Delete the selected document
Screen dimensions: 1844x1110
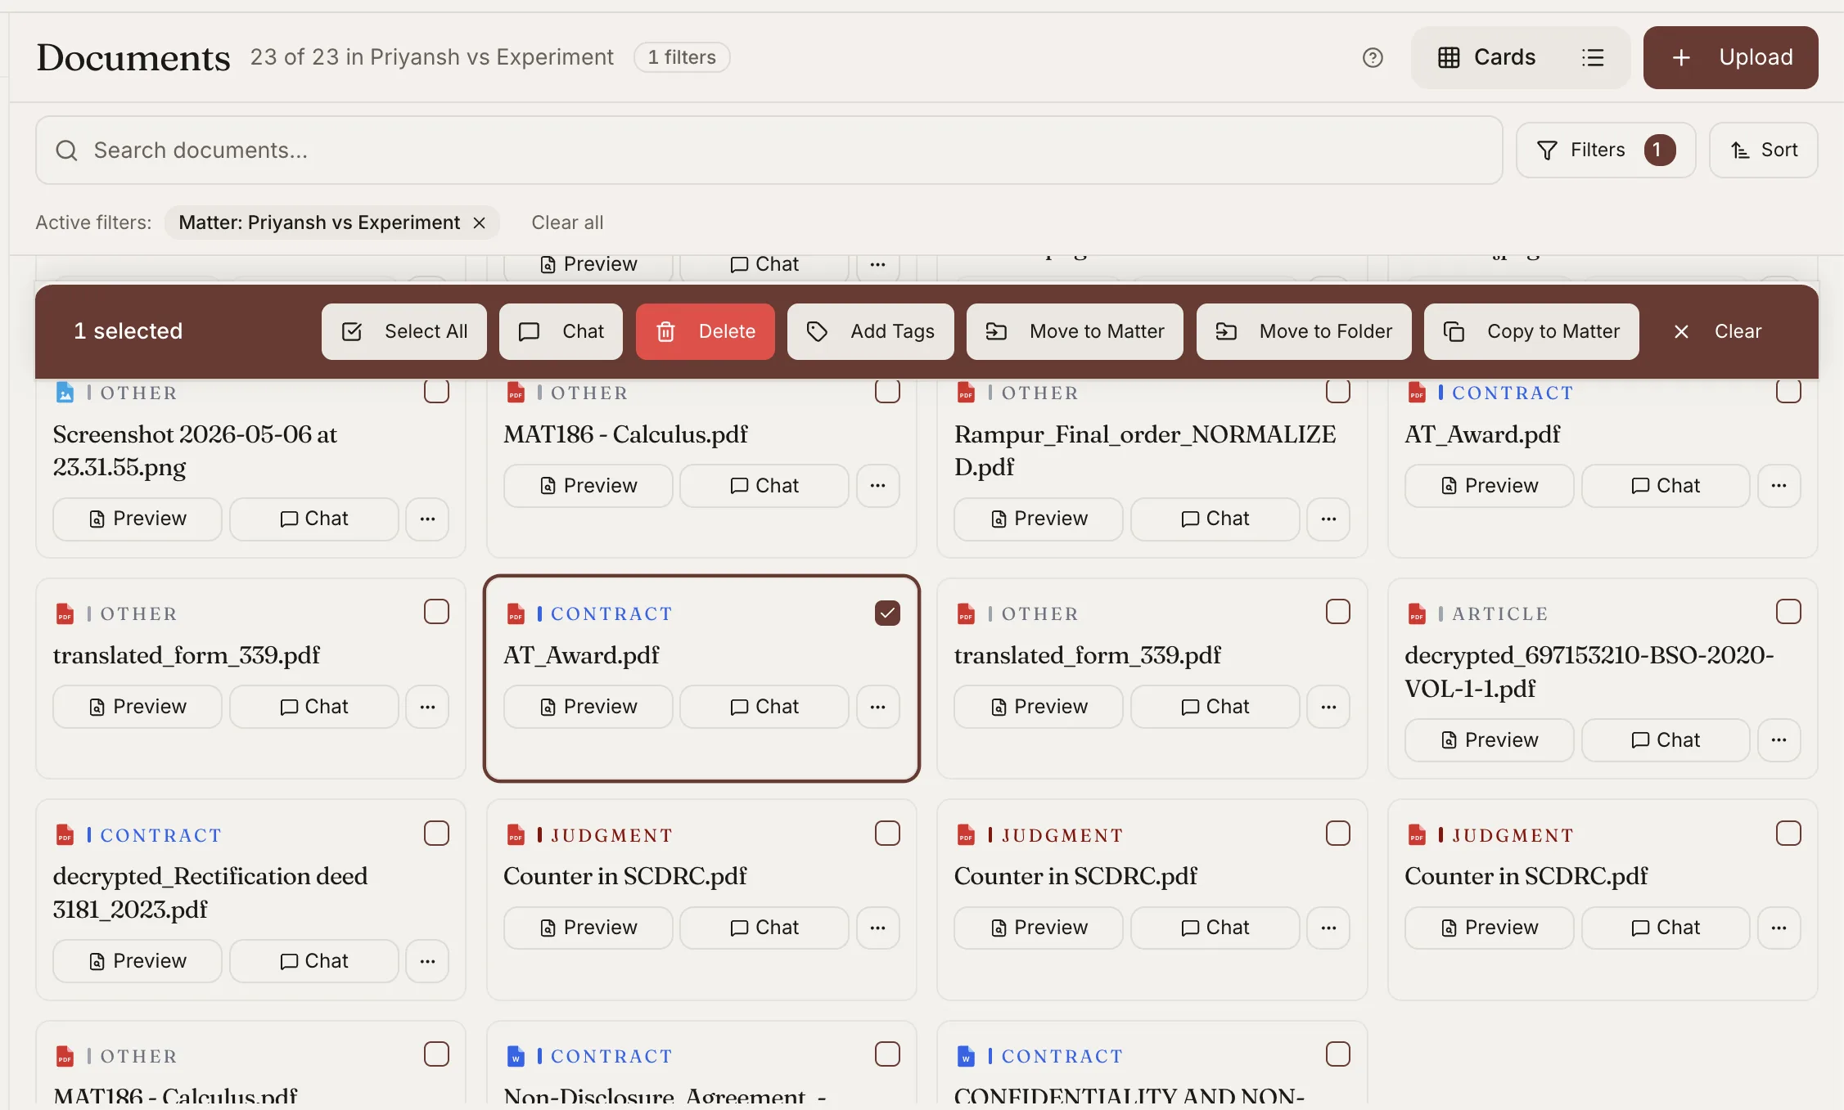pyautogui.click(x=705, y=331)
